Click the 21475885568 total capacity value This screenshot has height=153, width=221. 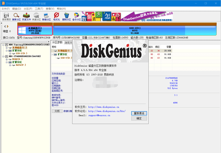[x=171, y=78]
